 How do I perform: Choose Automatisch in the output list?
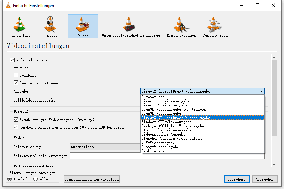pos(202,97)
